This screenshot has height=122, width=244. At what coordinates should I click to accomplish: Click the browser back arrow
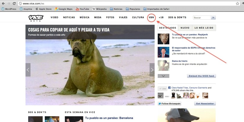tap(3, 3)
